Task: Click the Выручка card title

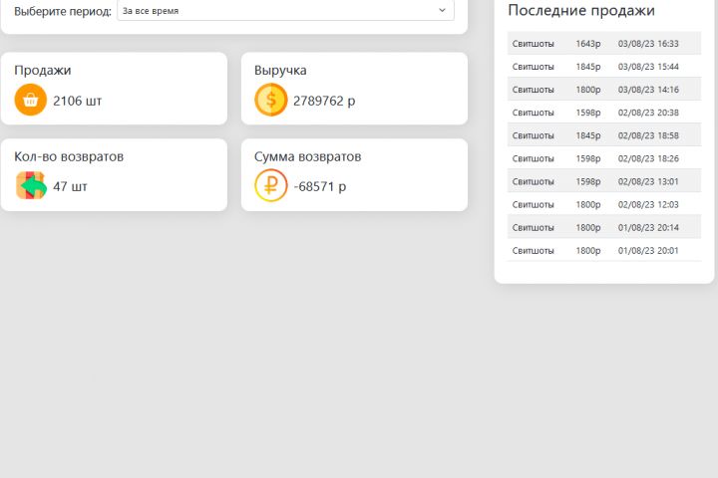Action: tap(280, 71)
